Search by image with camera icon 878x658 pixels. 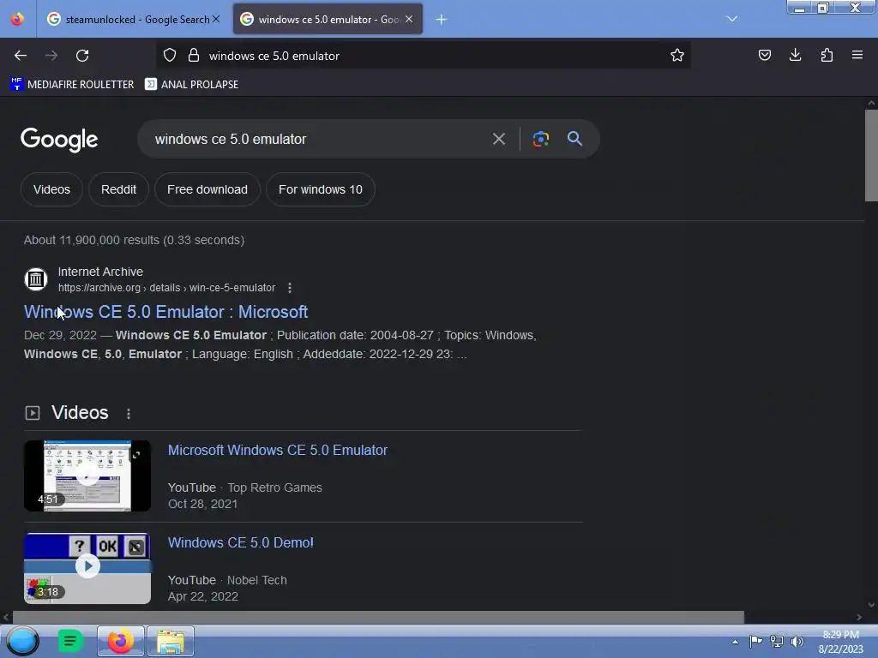540,139
